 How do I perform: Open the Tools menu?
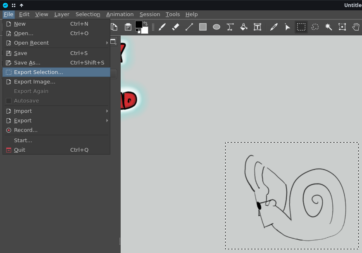173,14
